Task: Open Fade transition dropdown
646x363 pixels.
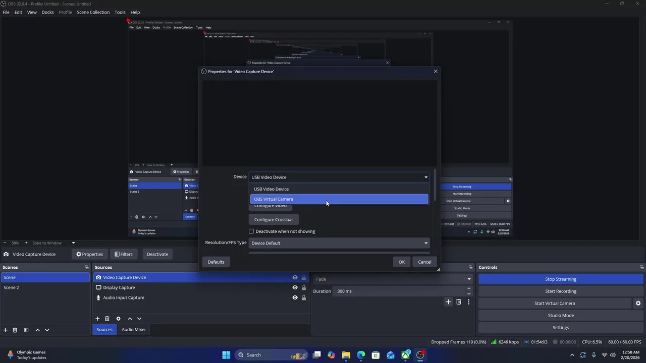Action: (x=393, y=279)
